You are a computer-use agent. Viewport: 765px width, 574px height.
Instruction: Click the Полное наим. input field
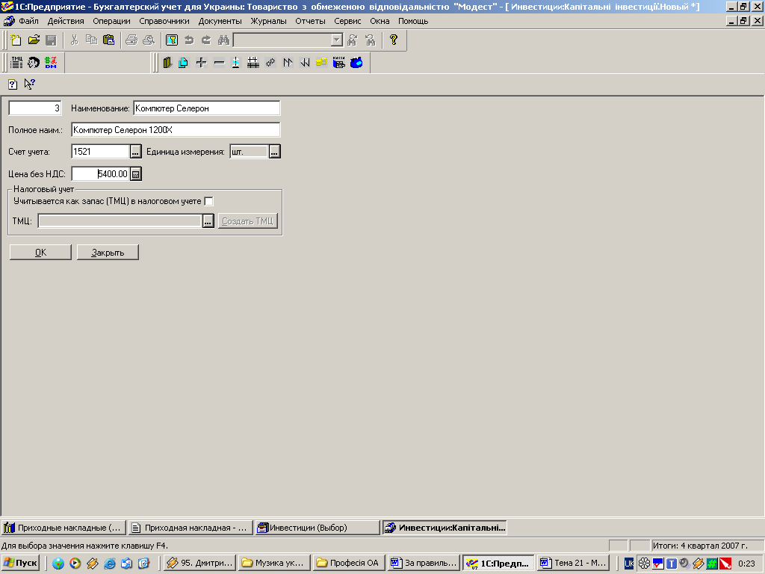tap(176, 130)
